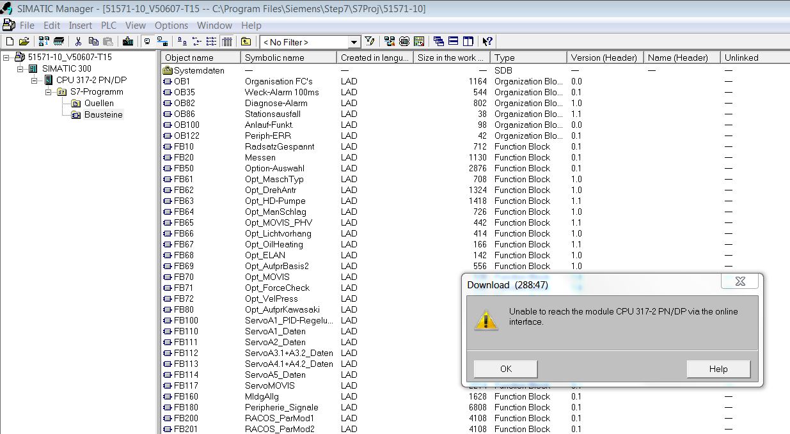Open the No Filter dropdown
Image resolution: width=790 pixels, height=434 pixels.
pos(354,42)
